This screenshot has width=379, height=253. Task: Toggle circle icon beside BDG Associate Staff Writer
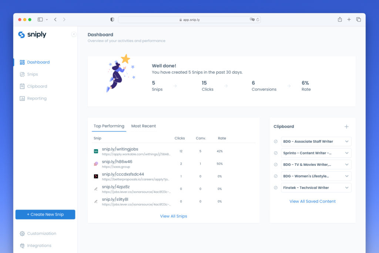coord(276,142)
